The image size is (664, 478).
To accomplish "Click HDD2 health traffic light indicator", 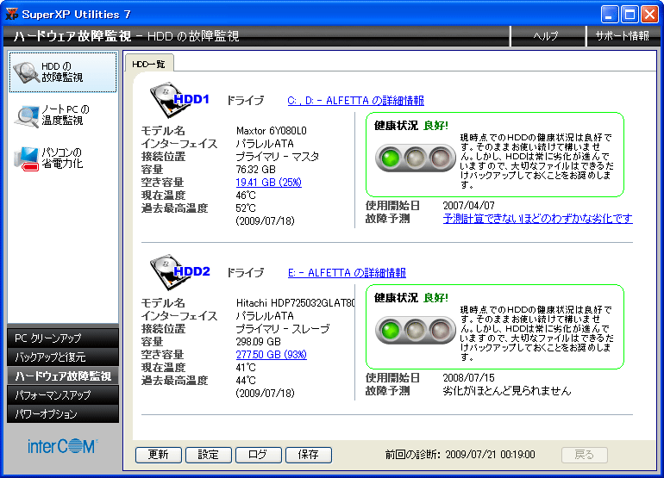I will (x=415, y=330).
